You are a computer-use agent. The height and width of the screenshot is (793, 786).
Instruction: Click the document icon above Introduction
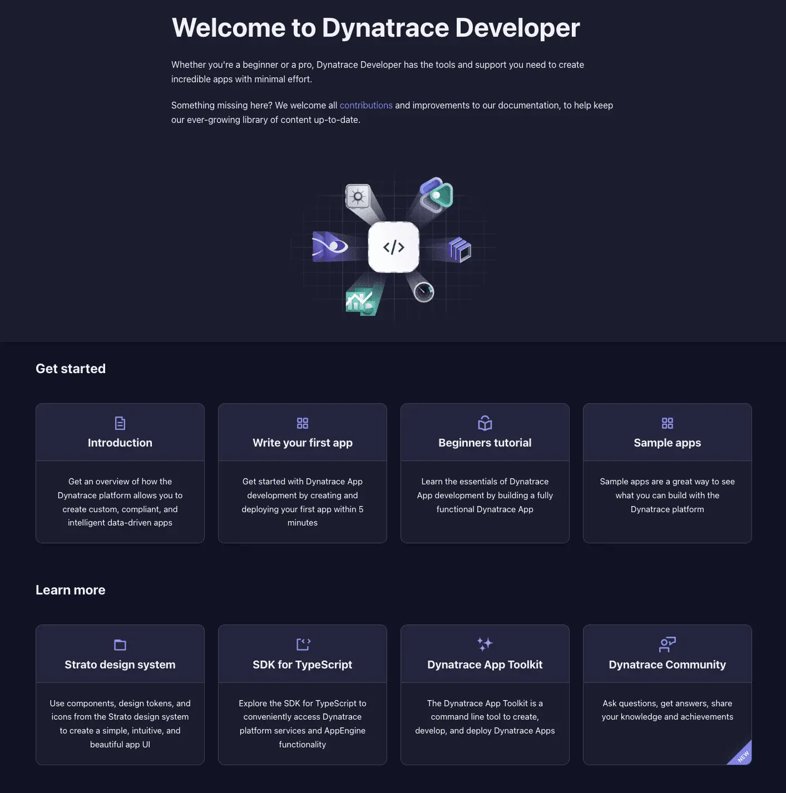120,423
